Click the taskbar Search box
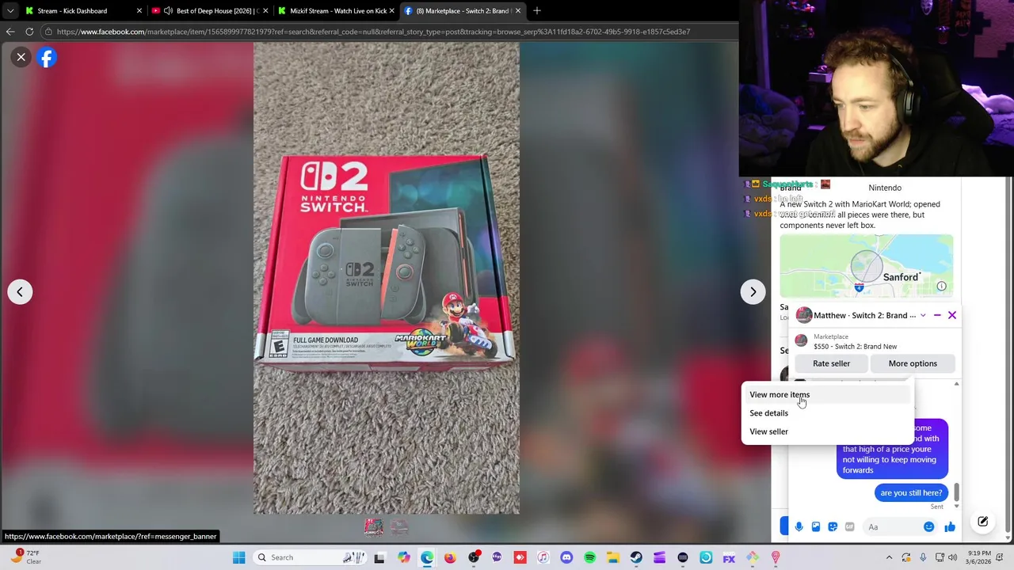Screen dimensions: 1014x570 (x=308, y=557)
